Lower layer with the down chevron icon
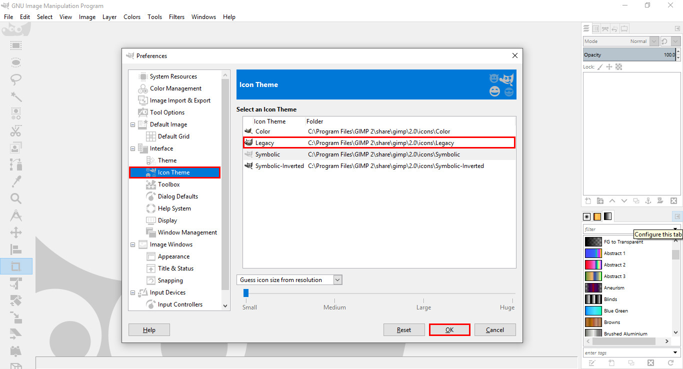Viewport: 683px width, 369px height. (624, 200)
